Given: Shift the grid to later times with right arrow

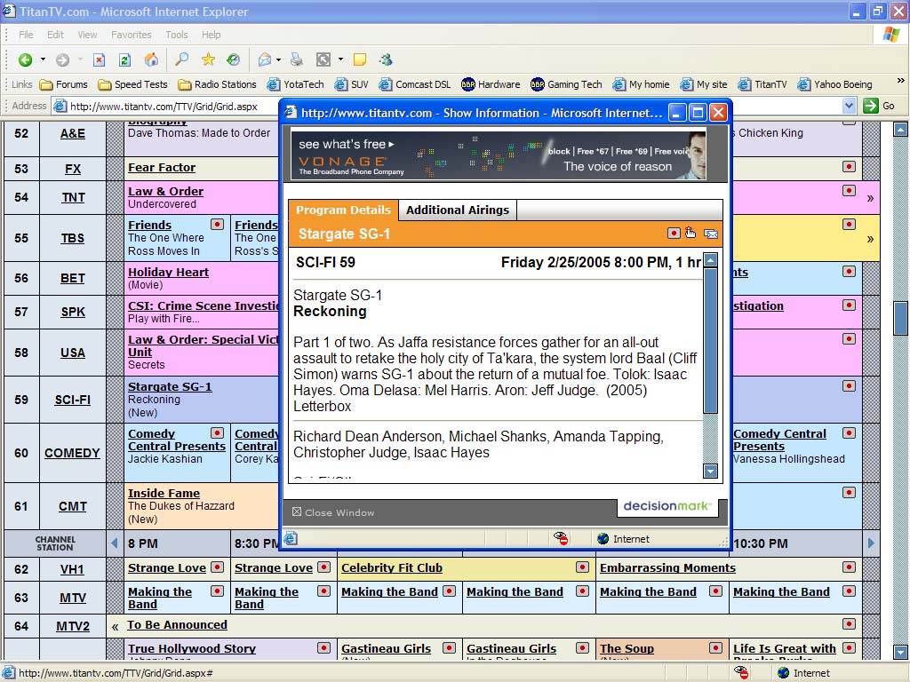Looking at the screenshot, I should pos(871,543).
